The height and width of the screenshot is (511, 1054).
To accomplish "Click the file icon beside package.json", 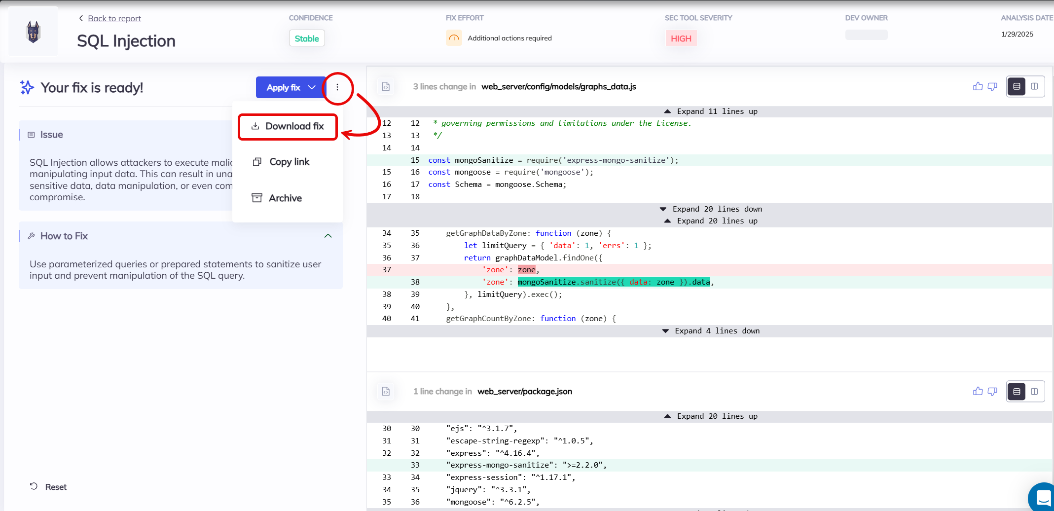I will 386,392.
